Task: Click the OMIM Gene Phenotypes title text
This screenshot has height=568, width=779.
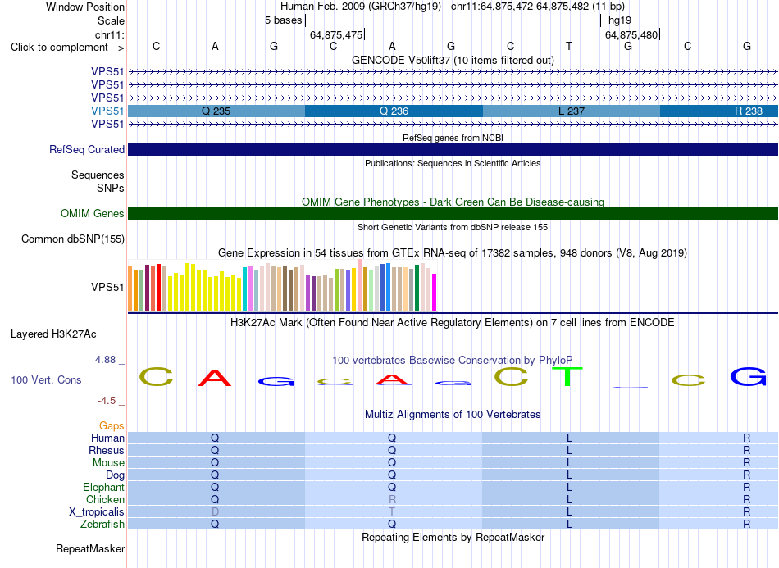Action: tap(453, 202)
